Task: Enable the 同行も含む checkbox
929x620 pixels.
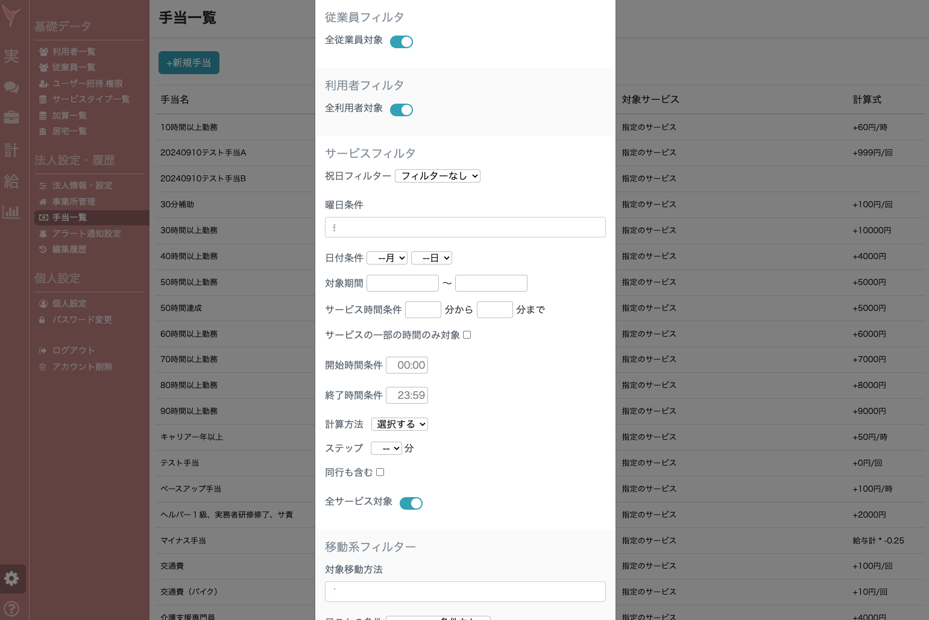Action: 380,472
